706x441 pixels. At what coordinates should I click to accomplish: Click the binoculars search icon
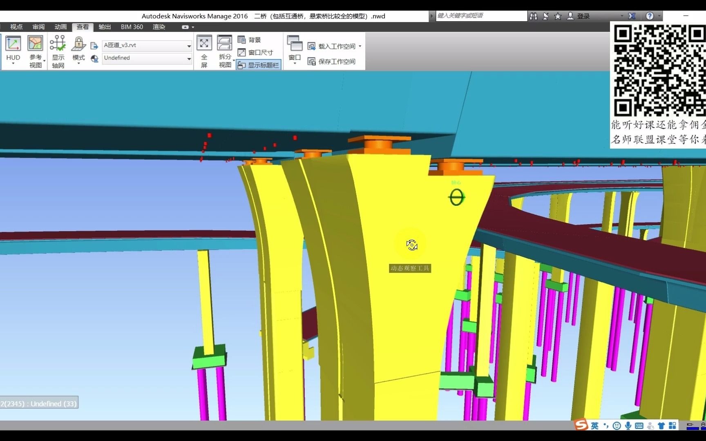(533, 16)
